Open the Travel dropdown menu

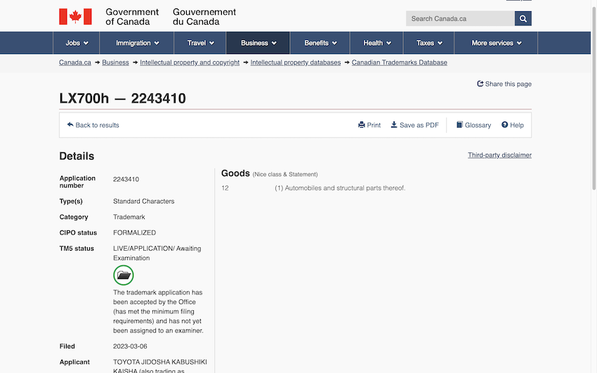coord(200,43)
